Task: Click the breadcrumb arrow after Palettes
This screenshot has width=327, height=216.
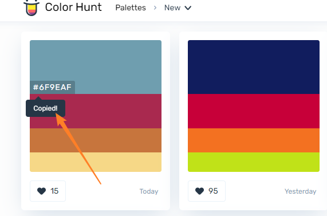Action: (155, 7)
